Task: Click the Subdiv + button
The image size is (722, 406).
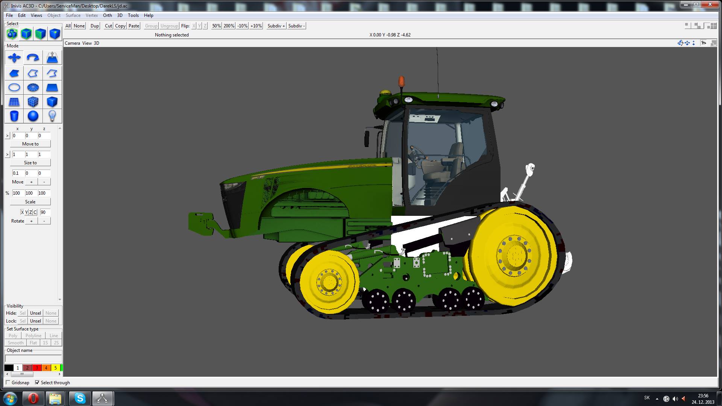Action: tap(276, 26)
